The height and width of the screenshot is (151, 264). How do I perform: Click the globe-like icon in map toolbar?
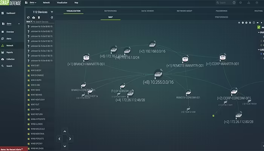[x=246, y=23]
